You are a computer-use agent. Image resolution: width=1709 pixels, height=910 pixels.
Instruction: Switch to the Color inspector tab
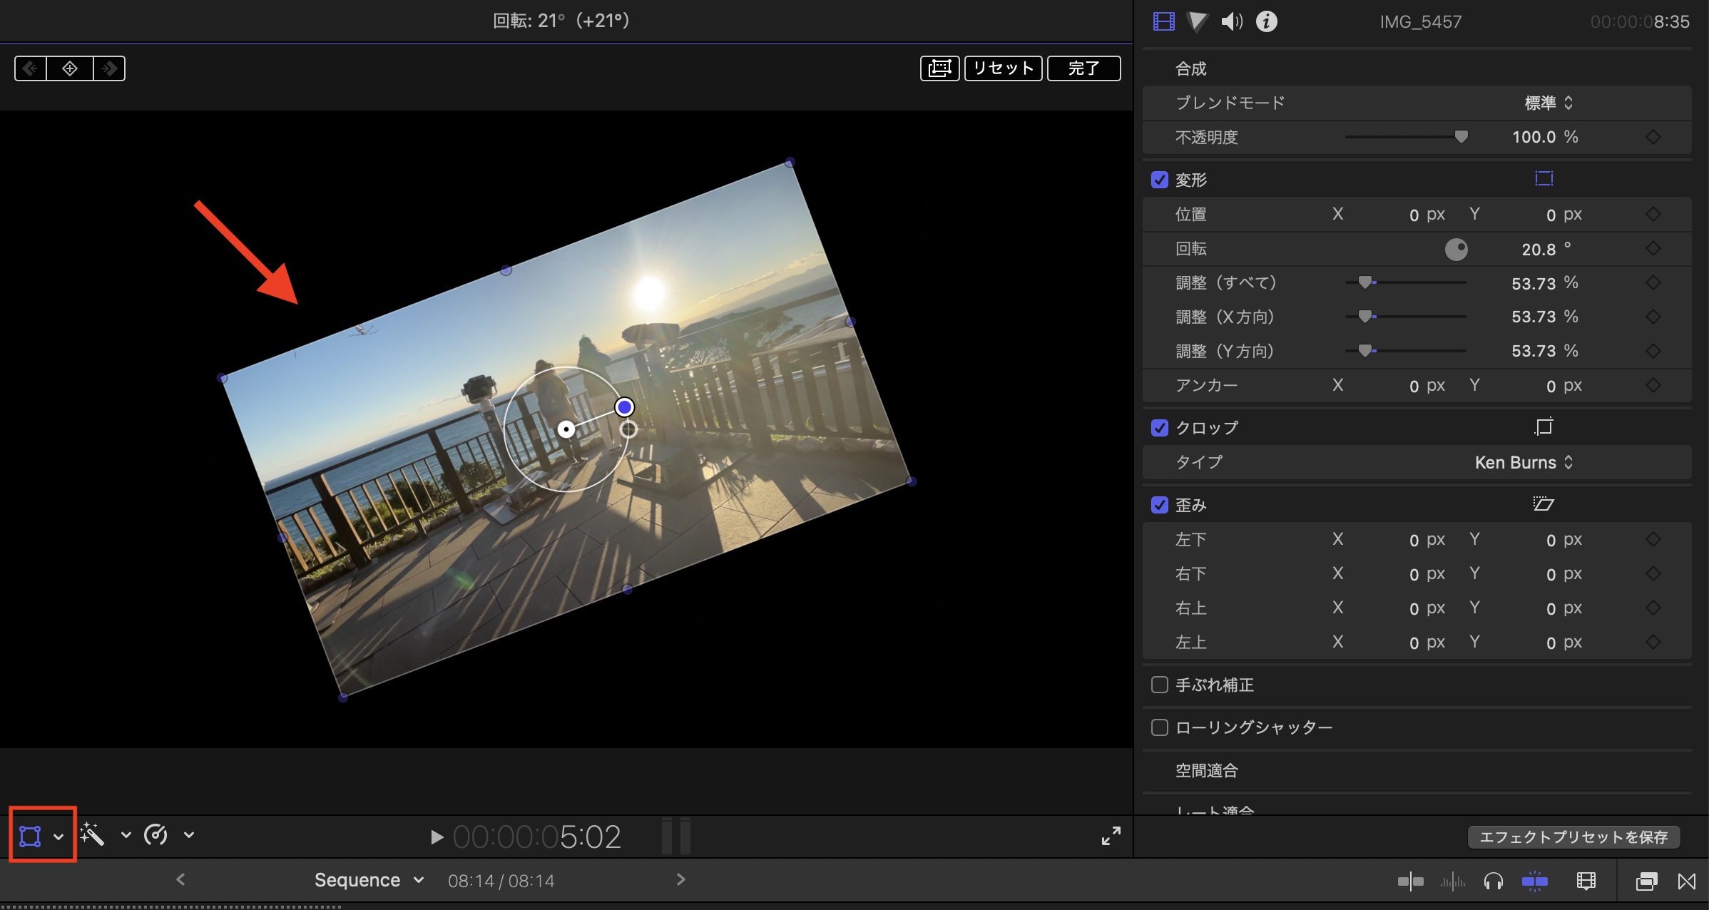pyautogui.click(x=1197, y=21)
